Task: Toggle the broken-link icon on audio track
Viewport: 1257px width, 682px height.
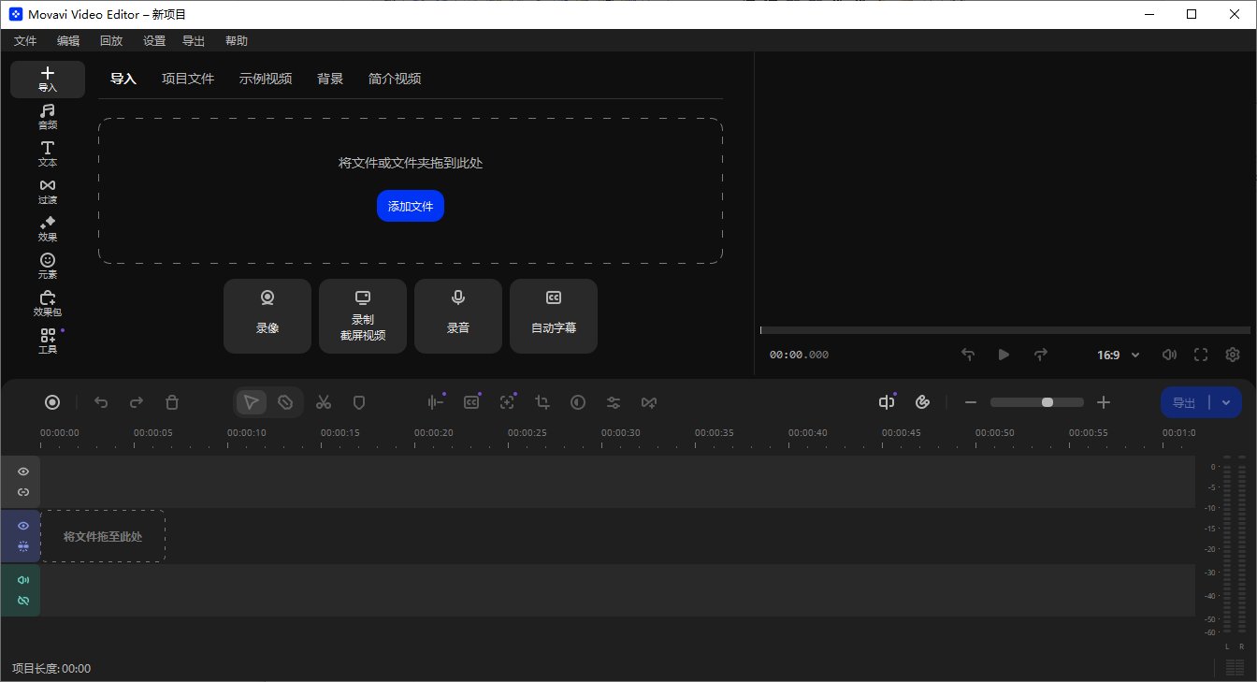Action: click(23, 601)
